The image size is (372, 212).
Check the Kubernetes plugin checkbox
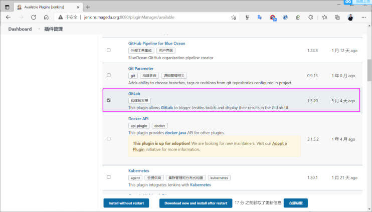[x=109, y=177]
